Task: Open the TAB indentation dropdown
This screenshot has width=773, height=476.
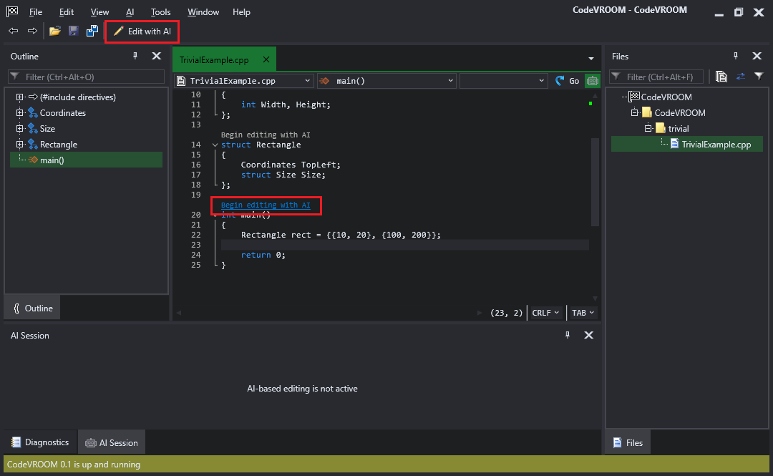Action: pos(583,313)
